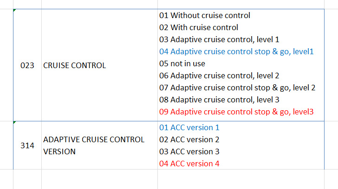Click the '01 Without cruise control' line
The width and height of the screenshot is (338, 189).
click(205, 15)
